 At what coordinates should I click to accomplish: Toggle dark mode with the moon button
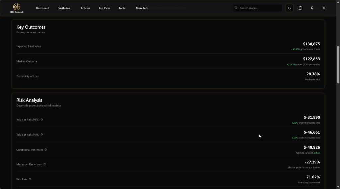point(289,8)
